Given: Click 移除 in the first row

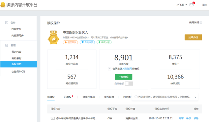Looking at the screenshot, I should coord(196,118).
